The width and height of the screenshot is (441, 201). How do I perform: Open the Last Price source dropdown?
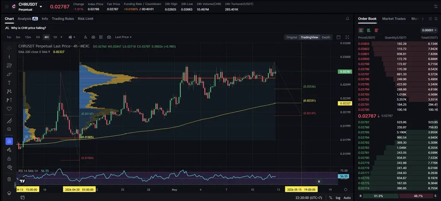click(x=123, y=37)
